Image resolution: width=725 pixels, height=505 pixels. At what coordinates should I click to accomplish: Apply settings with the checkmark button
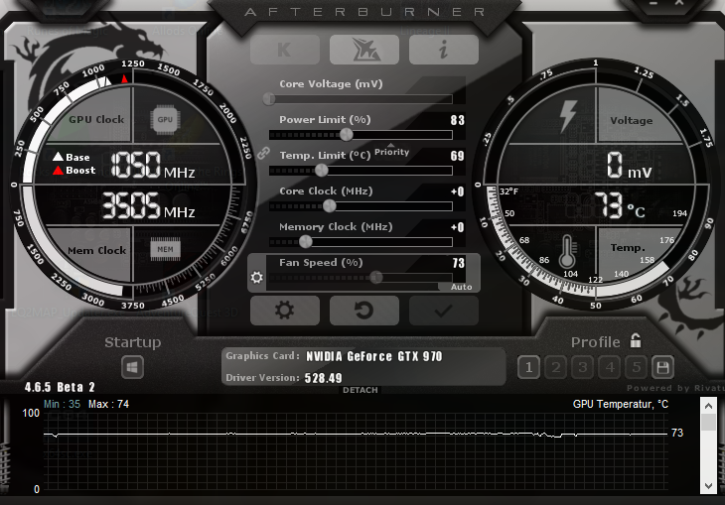(443, 311)
